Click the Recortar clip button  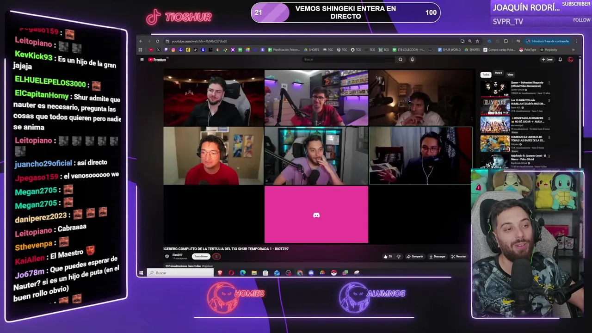458,257
